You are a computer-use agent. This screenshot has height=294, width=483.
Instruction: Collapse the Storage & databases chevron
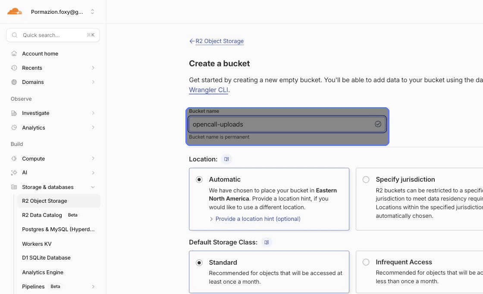pyautogui.click(x=93, y=187)
